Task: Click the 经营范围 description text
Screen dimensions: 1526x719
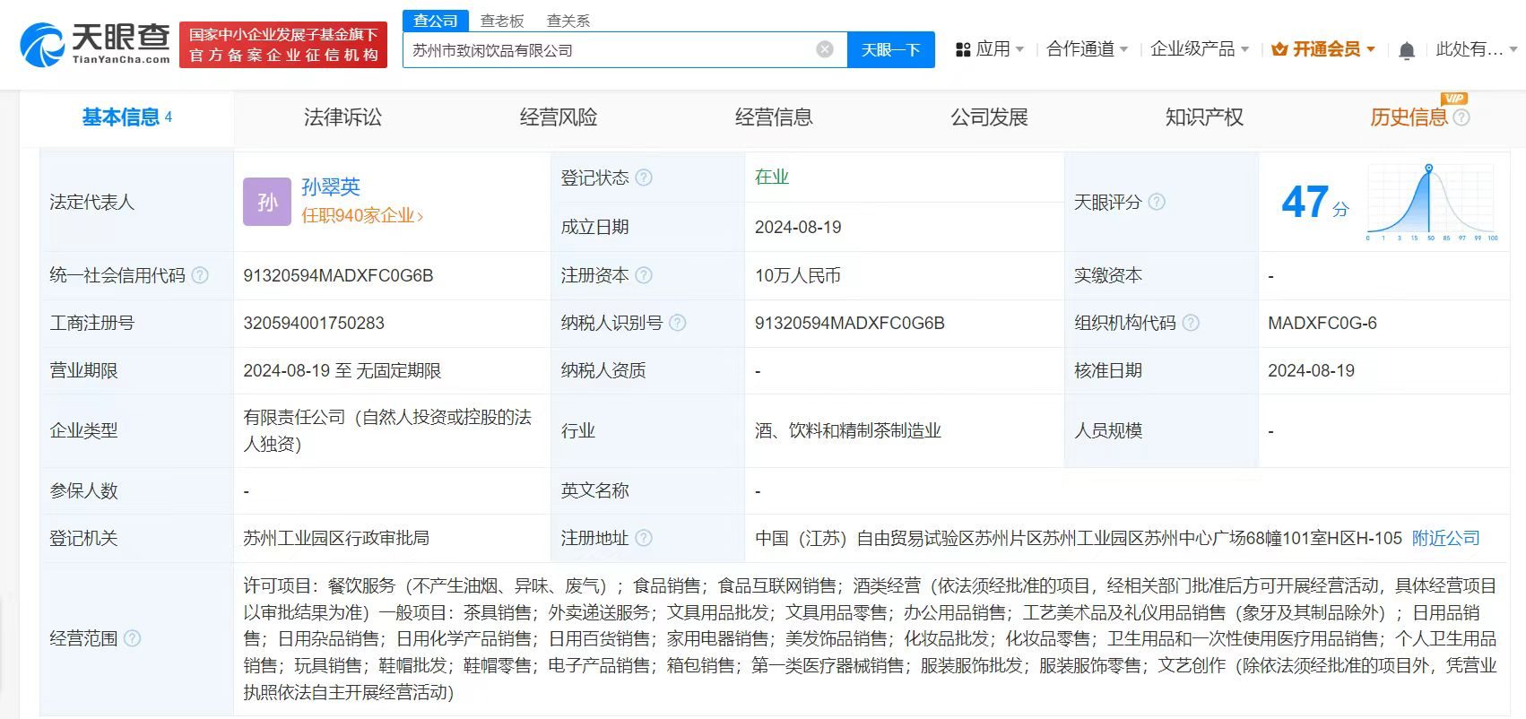Action: pyautogui.click(x=870, y=638)
